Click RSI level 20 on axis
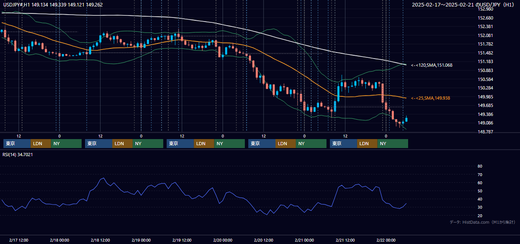The width and height of the screenshot is (520, 244). (x=480, y=215)
